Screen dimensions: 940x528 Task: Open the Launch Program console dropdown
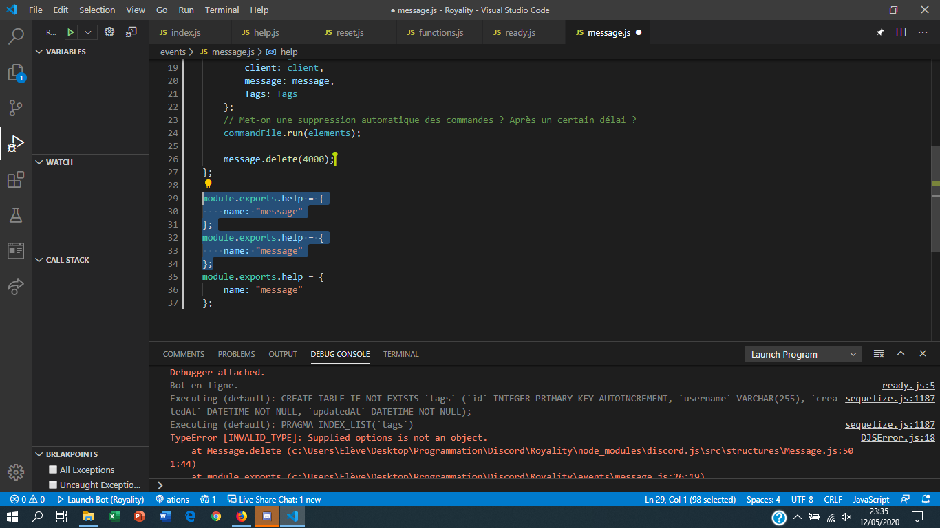pos(803,354)
